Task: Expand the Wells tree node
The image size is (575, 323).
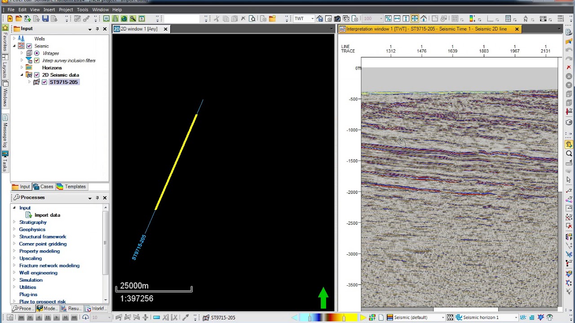Action: pos(14,39)
